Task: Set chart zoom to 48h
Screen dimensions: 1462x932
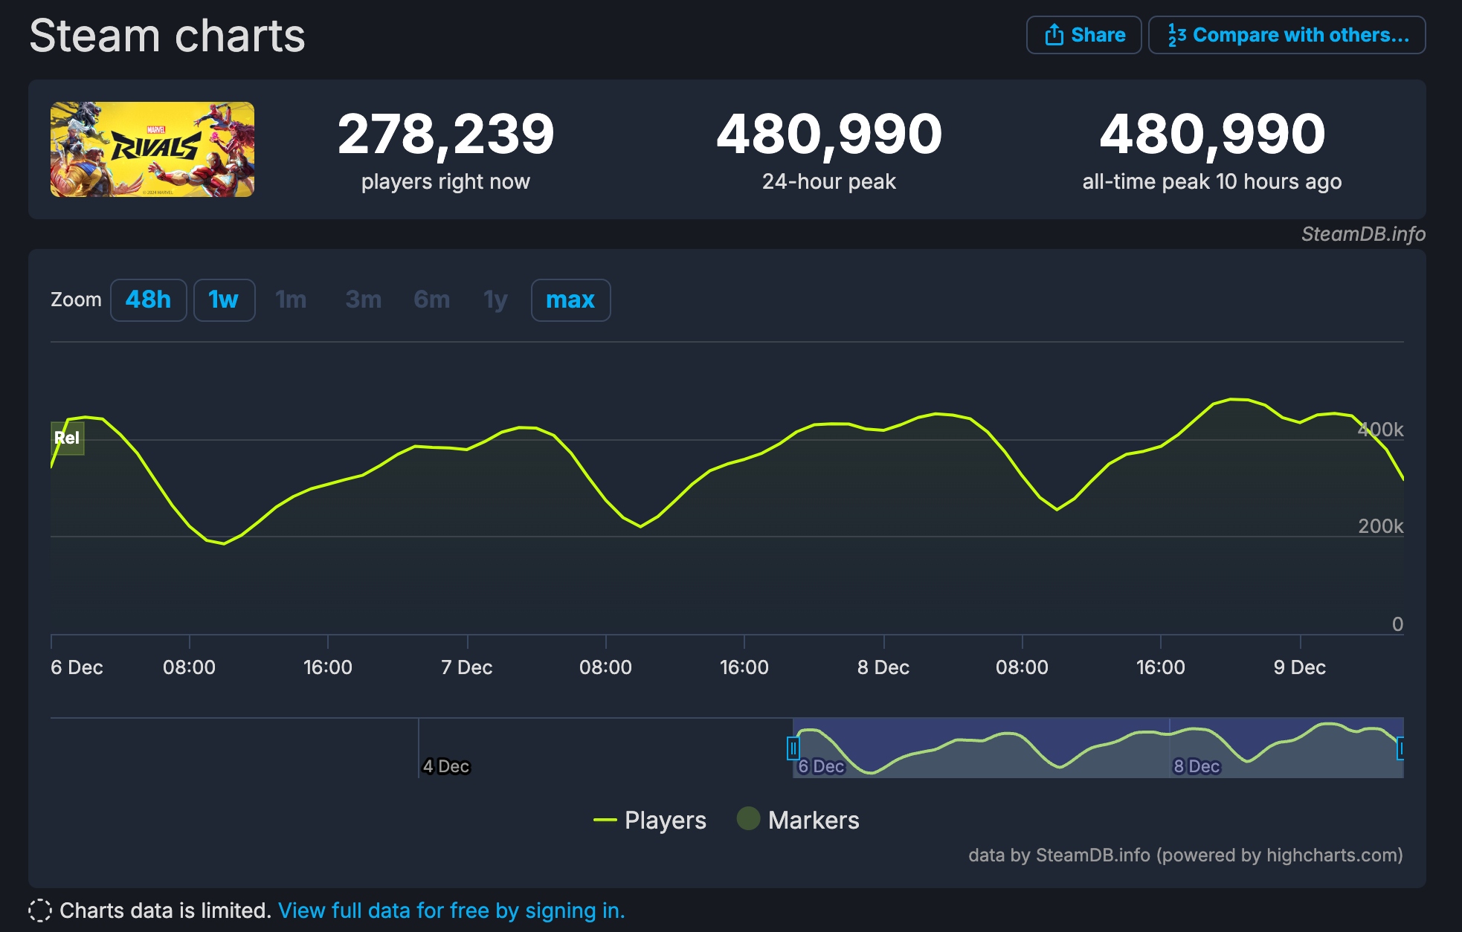Action: tap(148, 300)
